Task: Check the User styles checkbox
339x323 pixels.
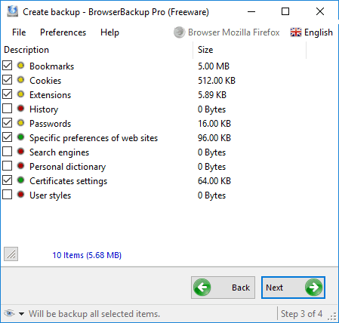Action: coord(8,195)
